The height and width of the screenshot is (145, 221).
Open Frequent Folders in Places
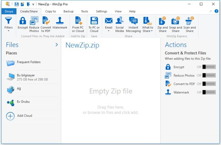tap(32, 63)
